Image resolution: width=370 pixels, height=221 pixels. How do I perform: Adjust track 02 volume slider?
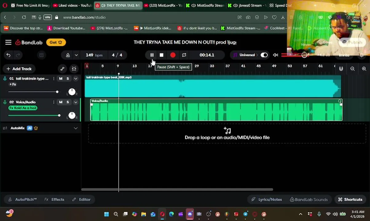click(34, 115)
